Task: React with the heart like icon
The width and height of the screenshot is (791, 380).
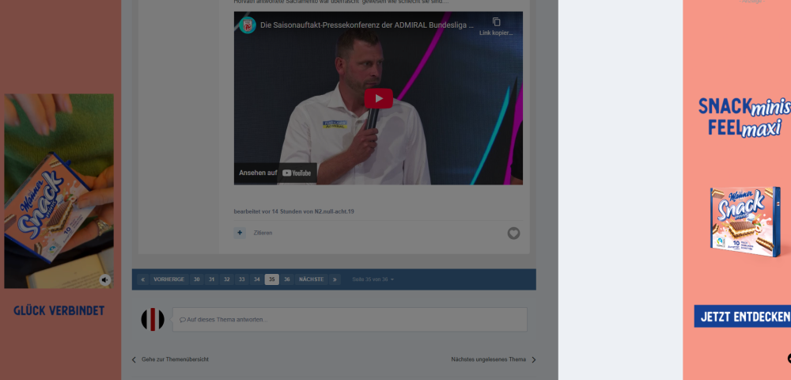Action: tap(513, 233)
